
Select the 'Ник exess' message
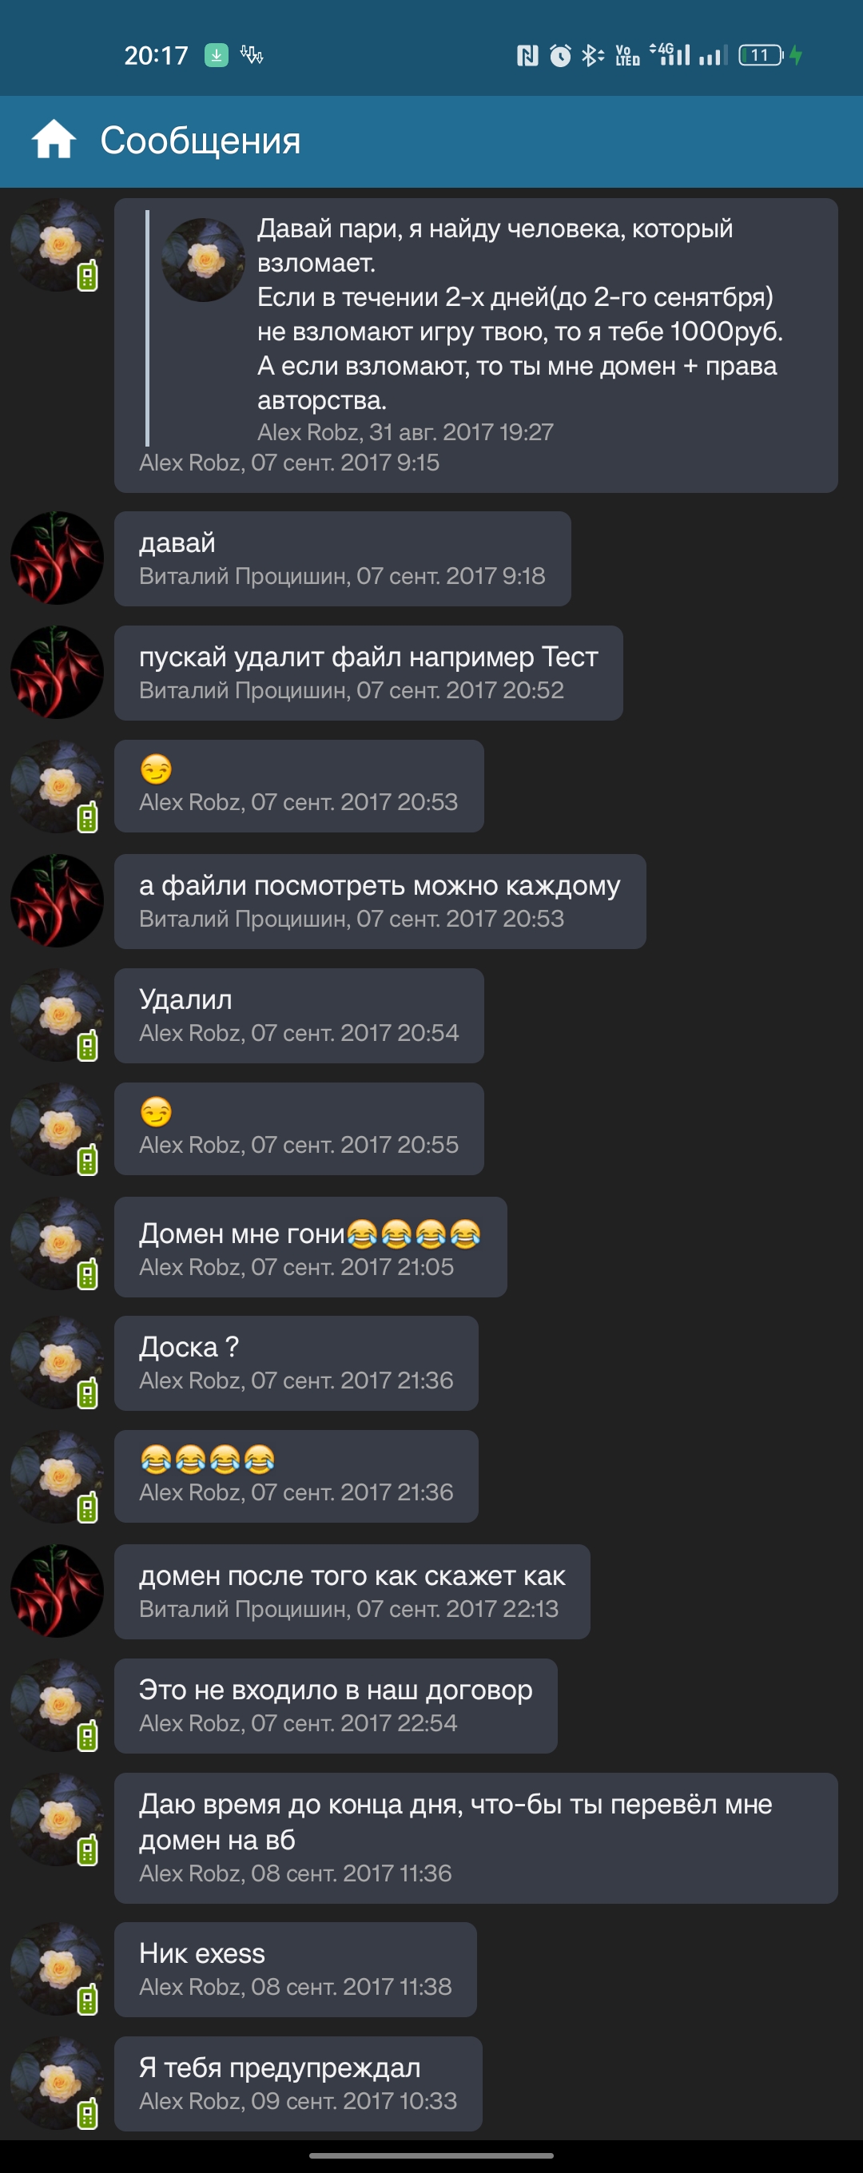click(x=296, y=1970)
